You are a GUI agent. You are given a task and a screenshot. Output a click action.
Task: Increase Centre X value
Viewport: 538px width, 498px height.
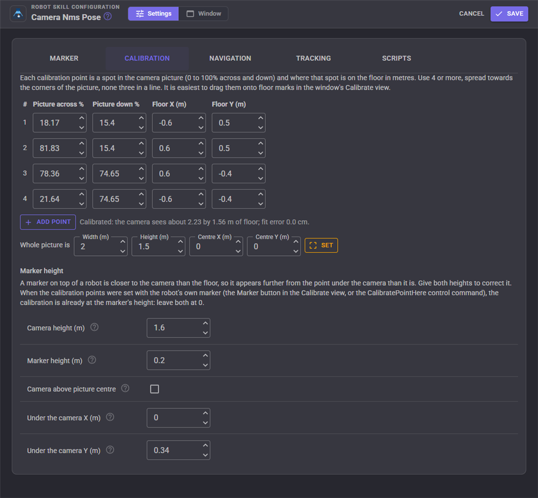[238, 242]
